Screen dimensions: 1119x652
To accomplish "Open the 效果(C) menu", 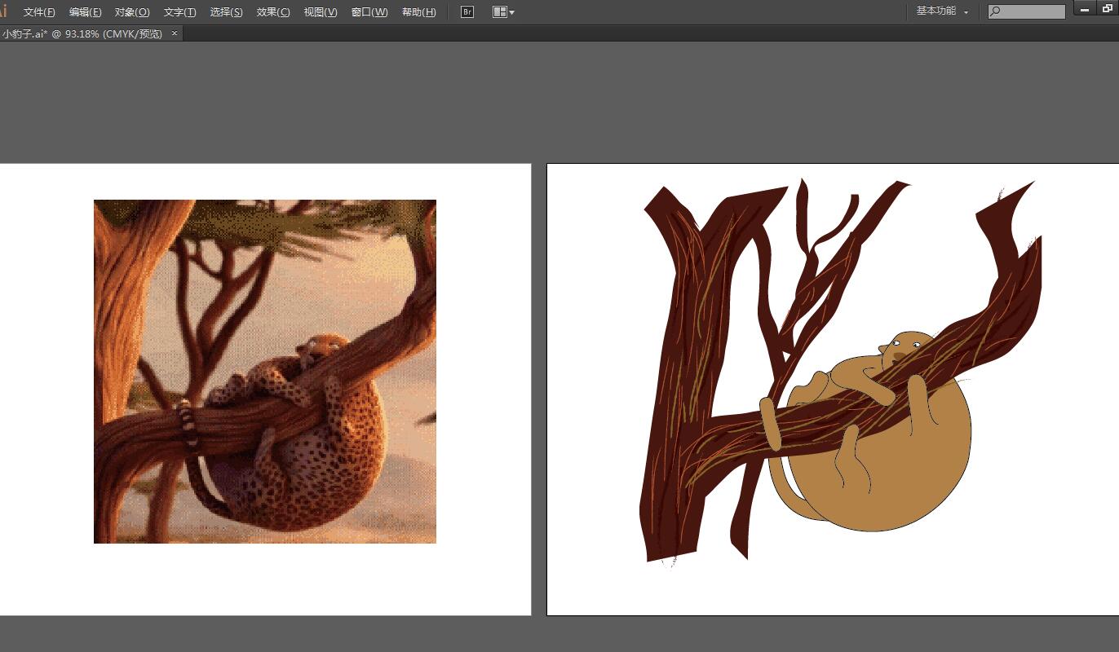I will coord(273,12).
